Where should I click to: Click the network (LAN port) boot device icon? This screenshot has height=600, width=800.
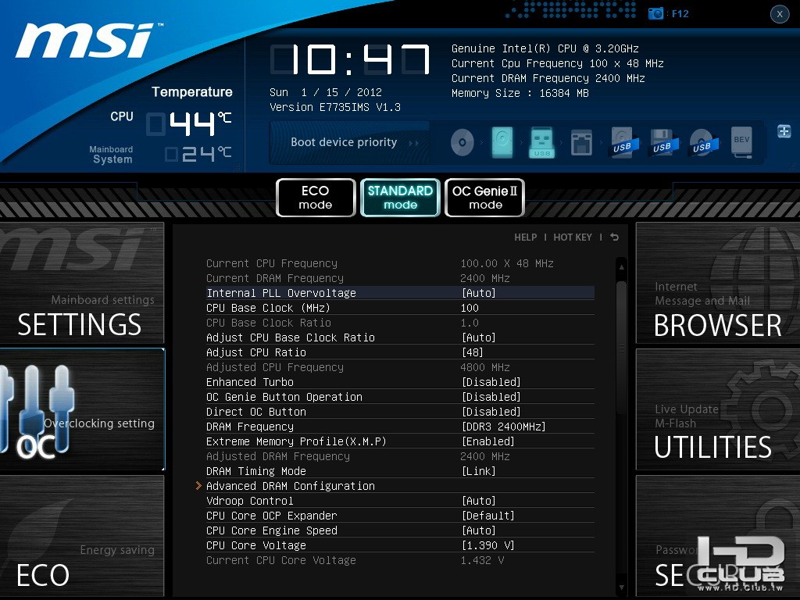pyautogui.click(x=581, y=143)
